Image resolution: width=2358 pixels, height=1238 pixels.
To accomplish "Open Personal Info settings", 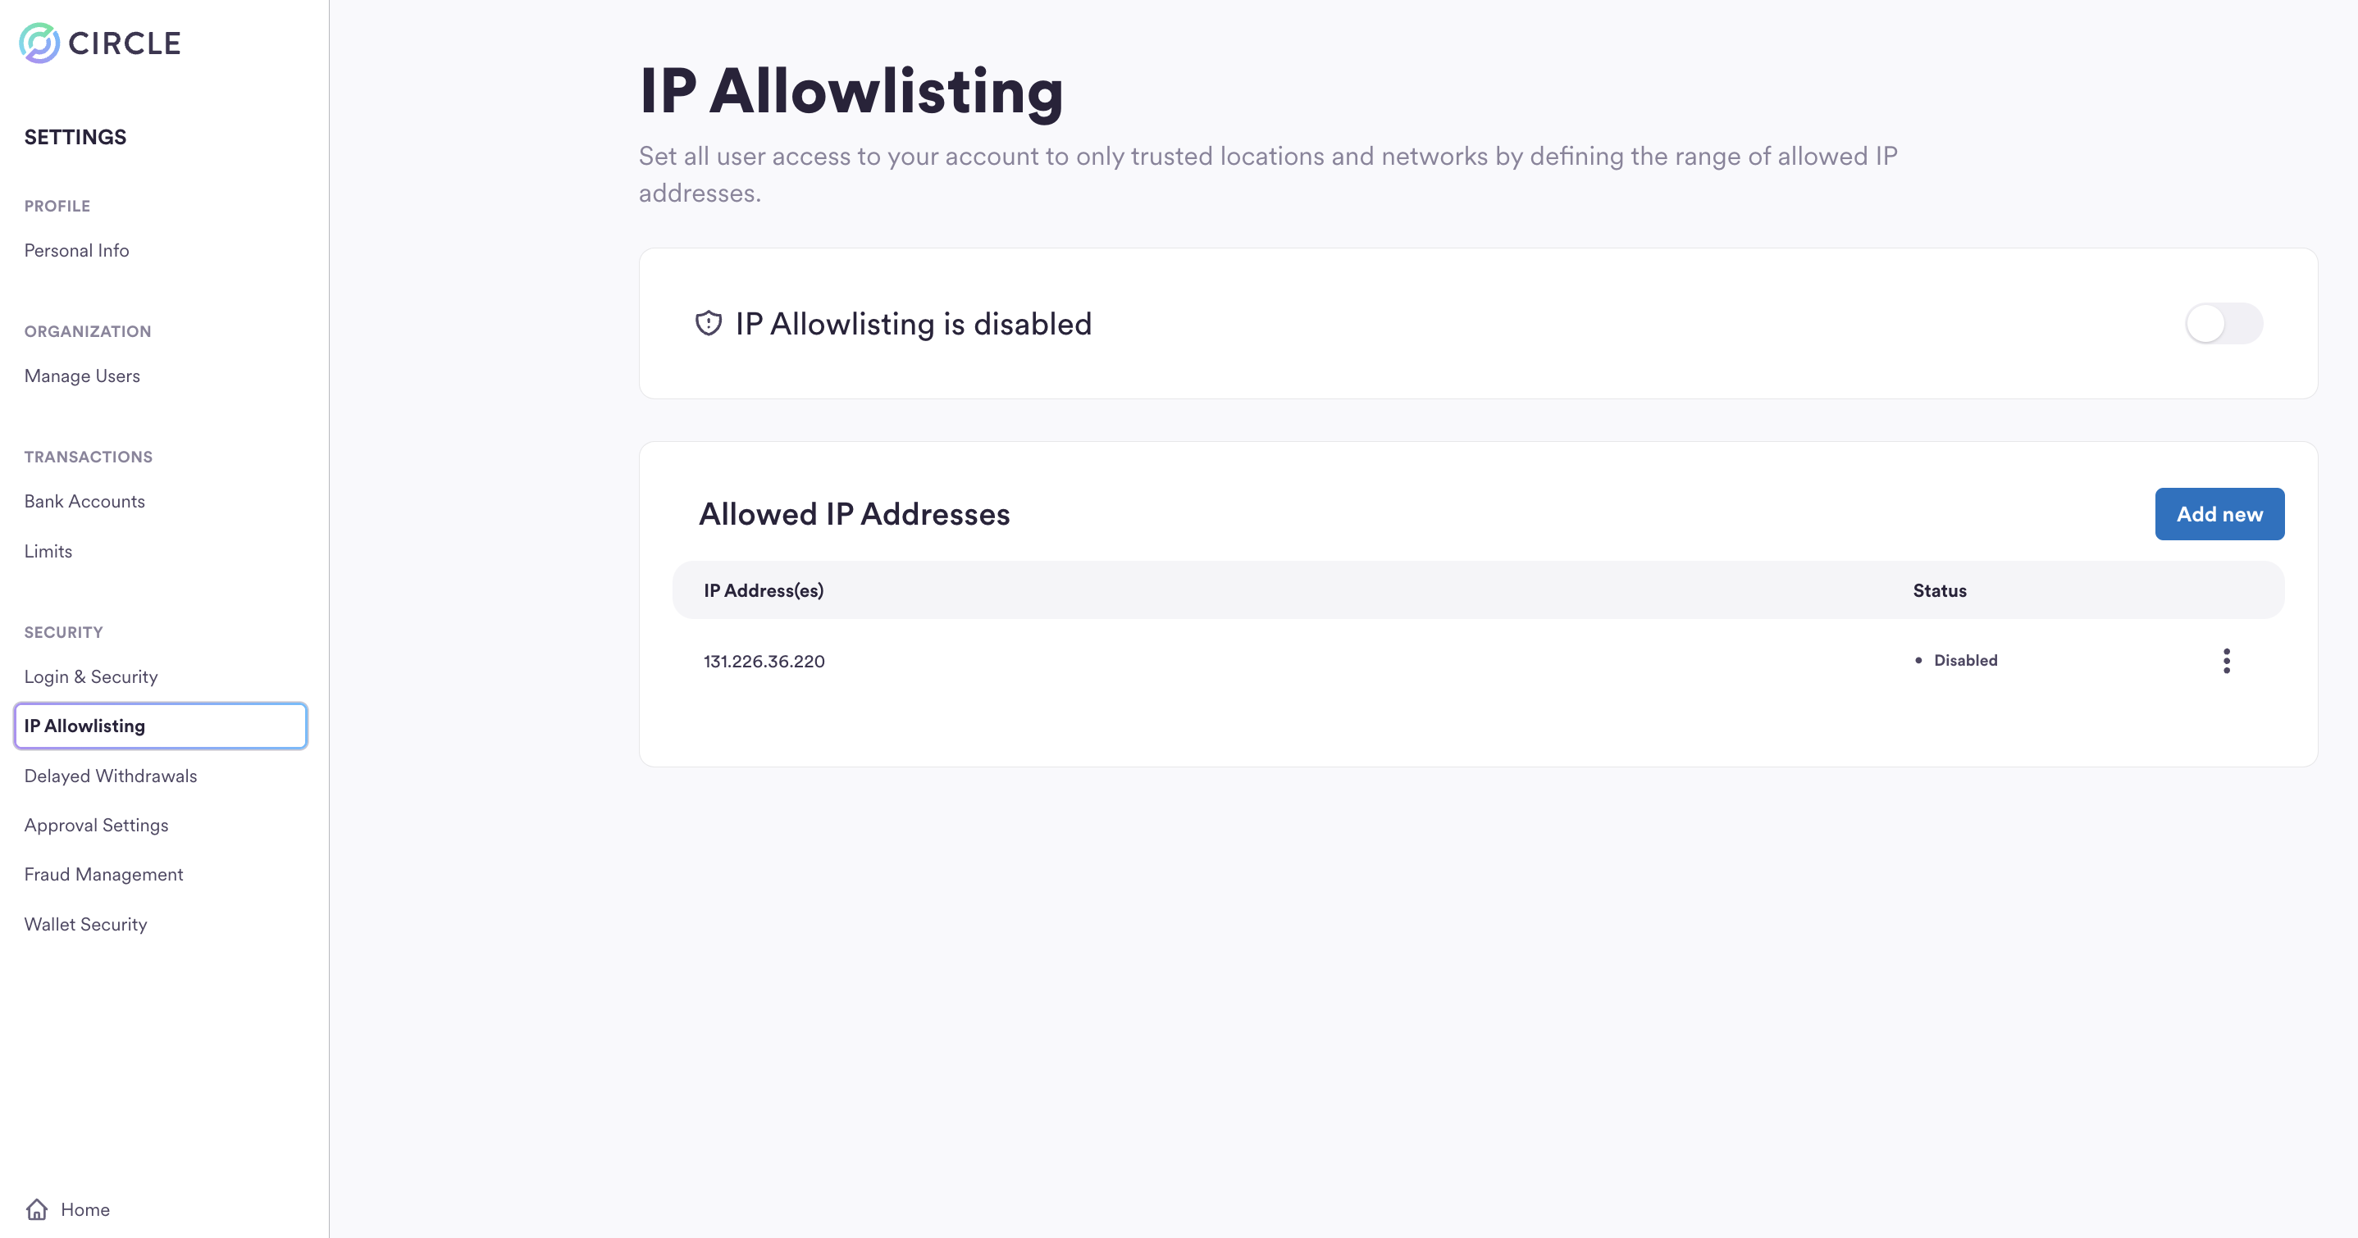I will click(x=76, y=250).
